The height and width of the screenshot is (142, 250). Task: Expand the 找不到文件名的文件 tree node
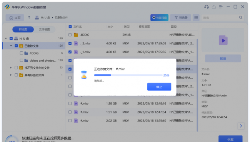(11, 68)
